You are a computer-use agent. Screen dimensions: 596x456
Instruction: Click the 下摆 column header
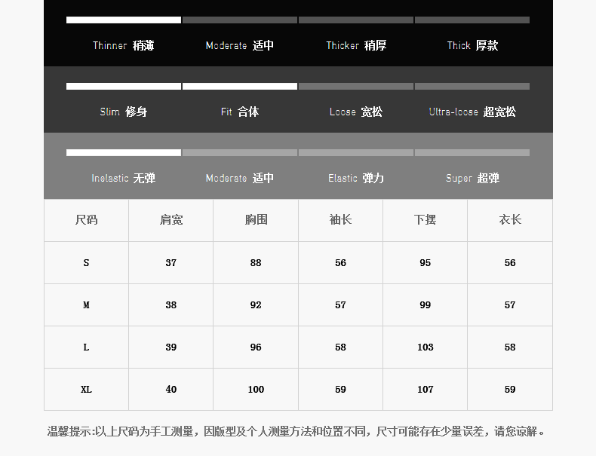[425, 220]
